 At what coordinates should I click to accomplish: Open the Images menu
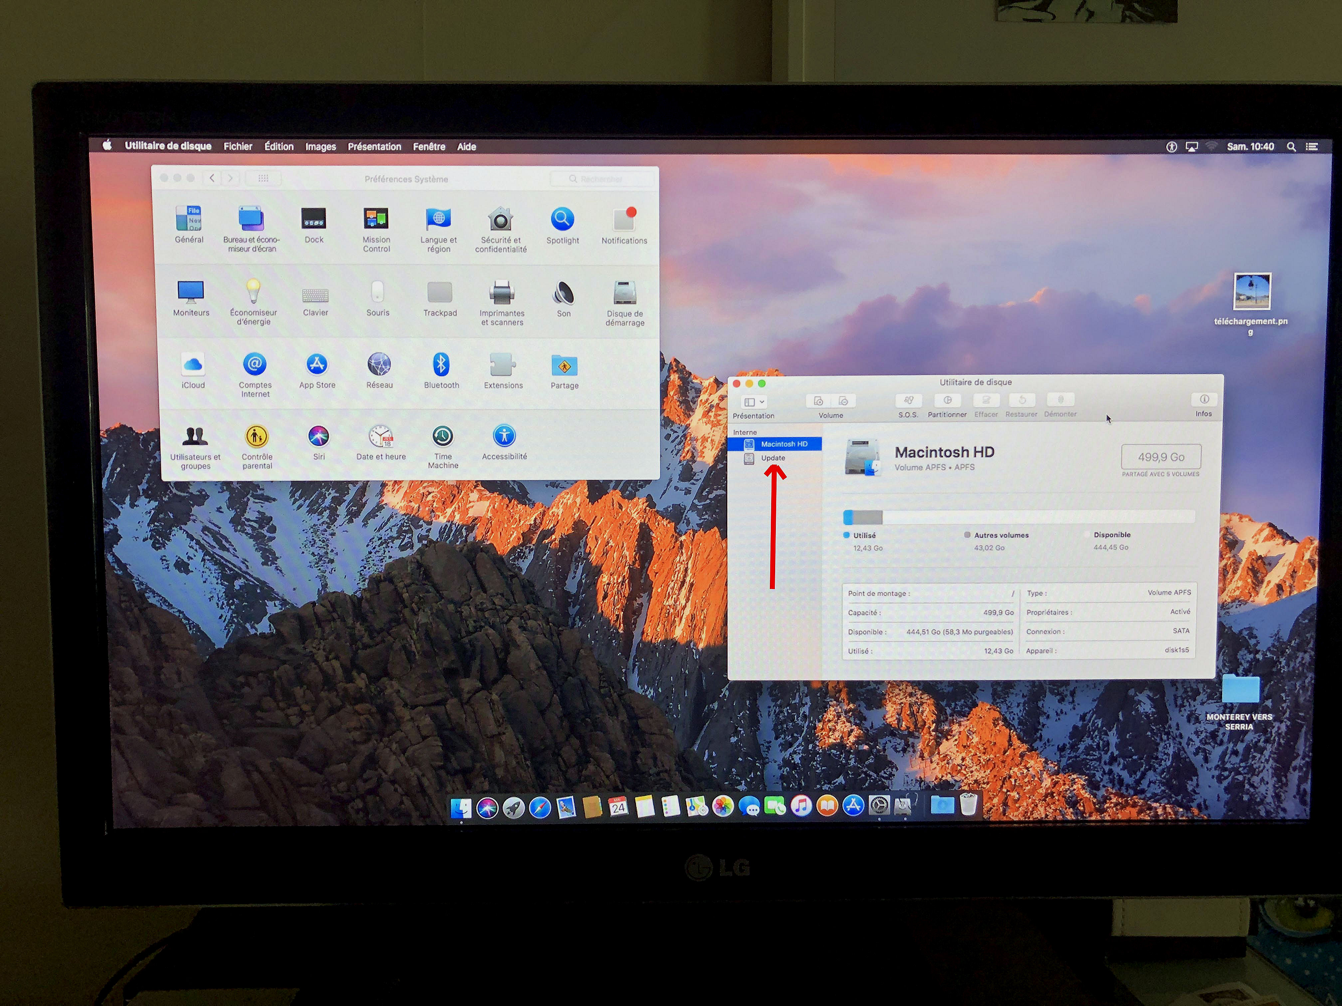320,147
